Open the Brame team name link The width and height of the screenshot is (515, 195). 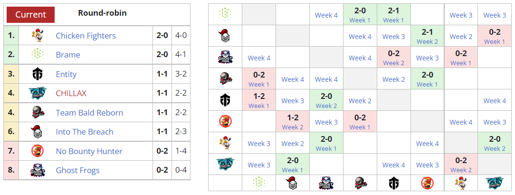(x=68, y=55)
